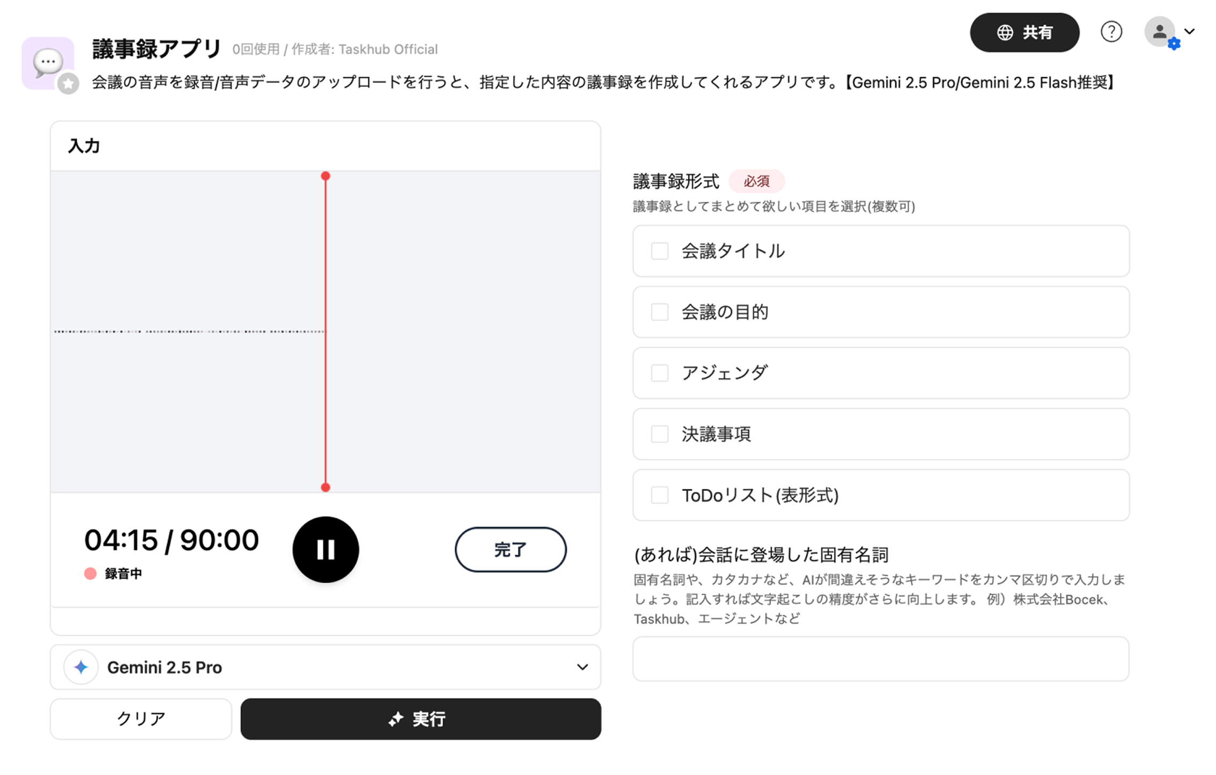1216x775 pixels.
Task: Click the help question mark icon
Action: 1111,32
